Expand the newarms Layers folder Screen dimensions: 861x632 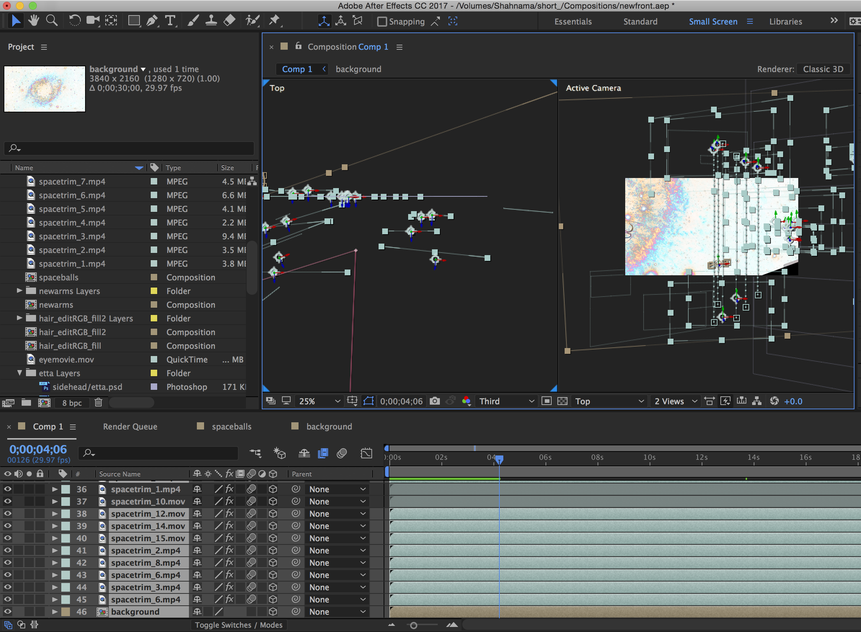(x=19, y=291)
